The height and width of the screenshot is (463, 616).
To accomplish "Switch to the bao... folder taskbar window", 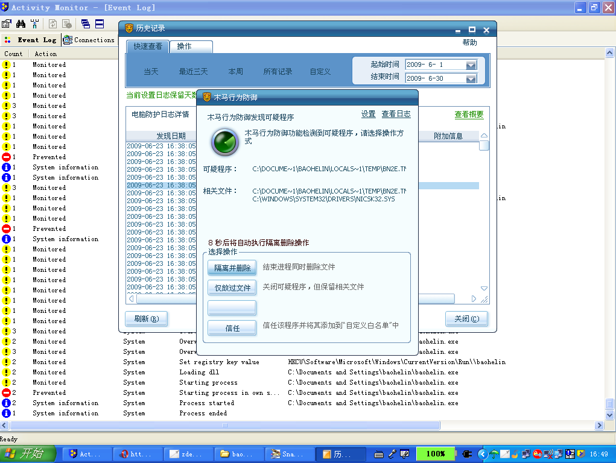I will click(238, 454).
